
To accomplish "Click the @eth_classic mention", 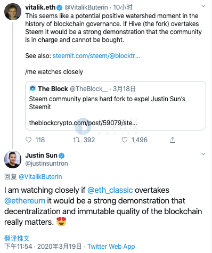I will (x=110, y=190).
